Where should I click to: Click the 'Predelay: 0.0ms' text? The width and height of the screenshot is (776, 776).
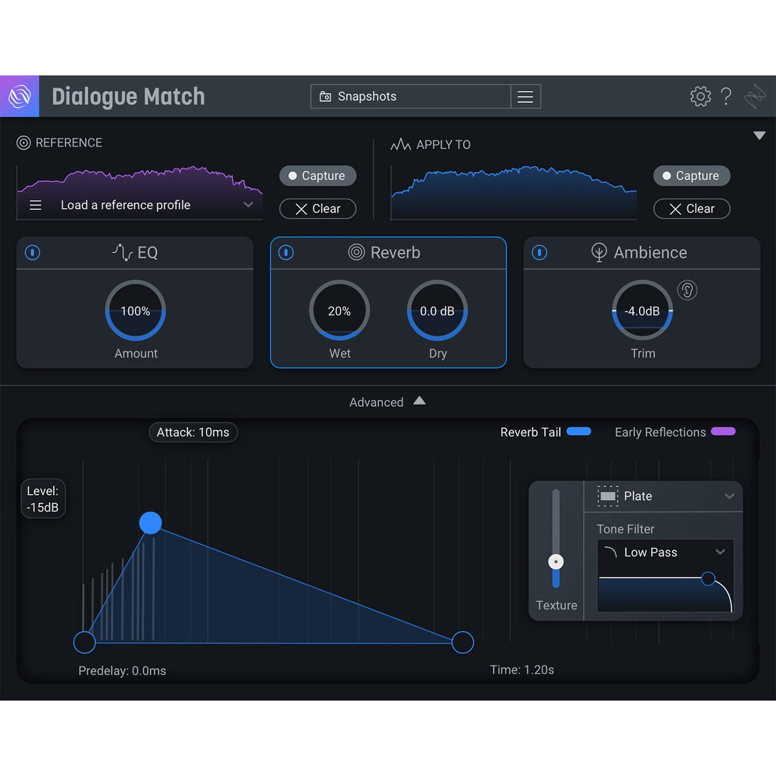pyautogui.click(x=122, y=671)
